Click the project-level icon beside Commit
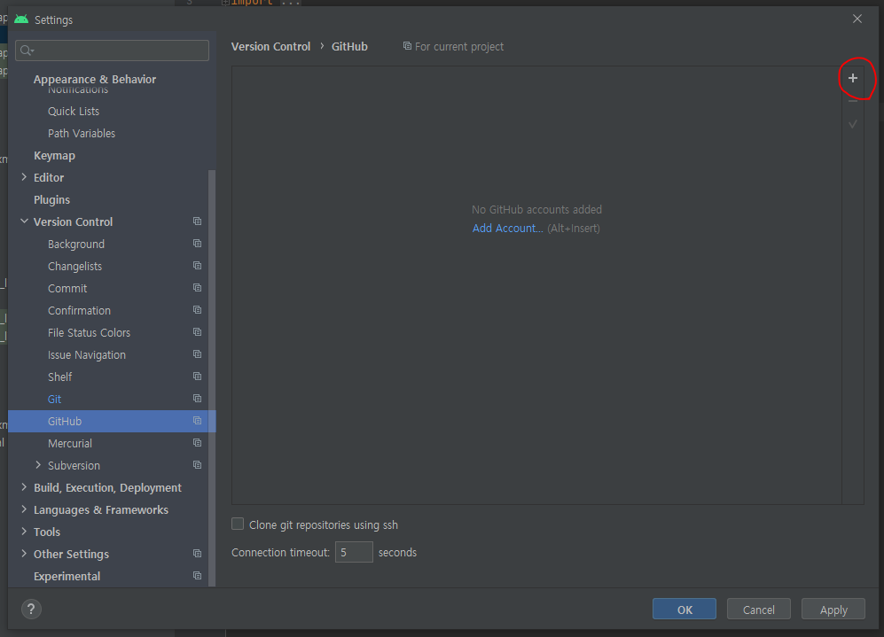884x637 pixels. [x=197, y=288]
